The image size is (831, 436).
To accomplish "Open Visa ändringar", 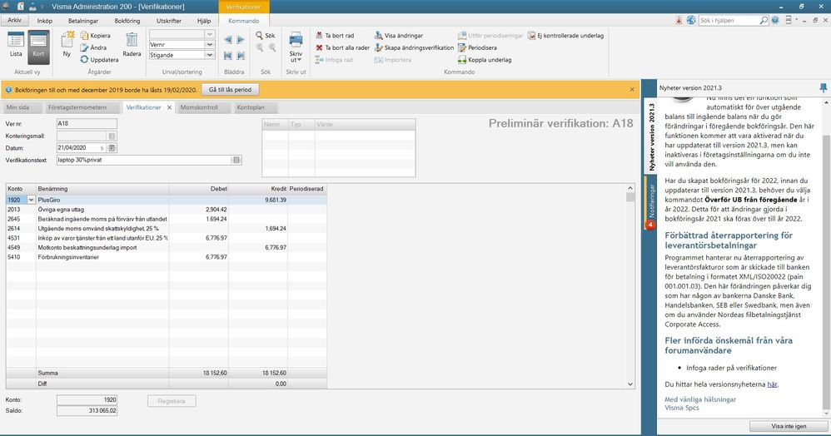I will point(399,36).
